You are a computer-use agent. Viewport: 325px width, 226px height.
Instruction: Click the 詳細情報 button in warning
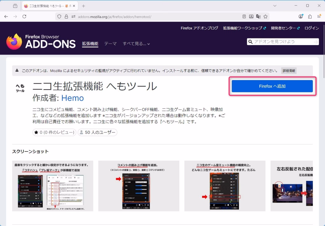click(289, 71)
